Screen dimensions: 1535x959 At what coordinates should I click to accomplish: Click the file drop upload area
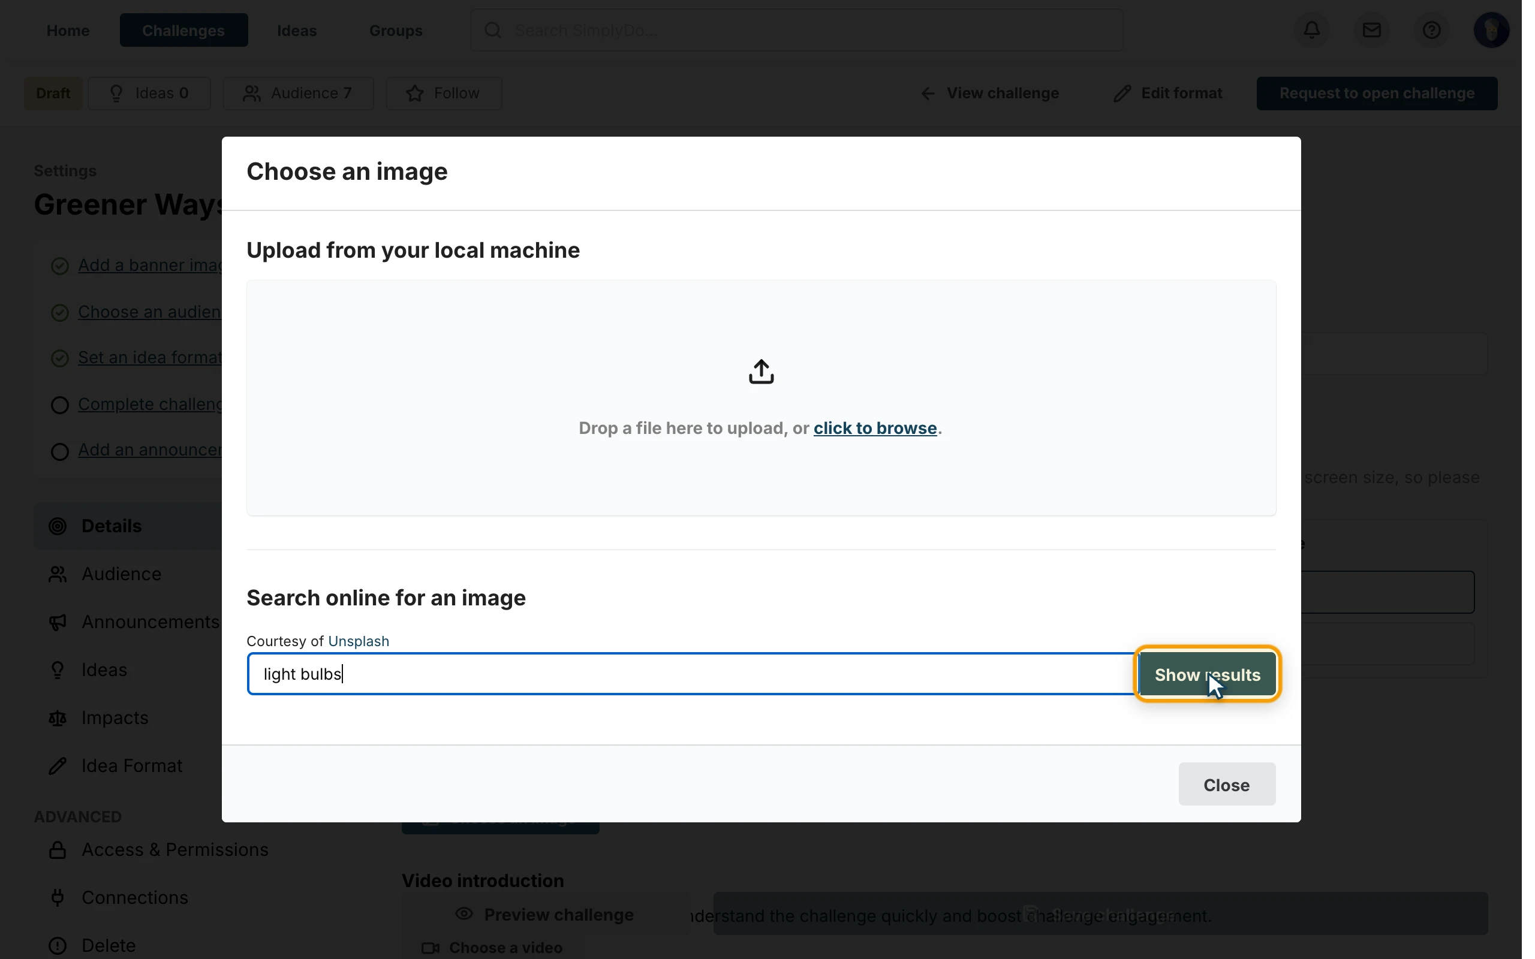pos(760,399)
